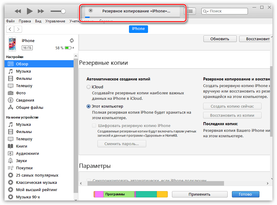Open Фильмы under На моем устройстве
This screenshot has height=205, width=277.
pos(39,132)
